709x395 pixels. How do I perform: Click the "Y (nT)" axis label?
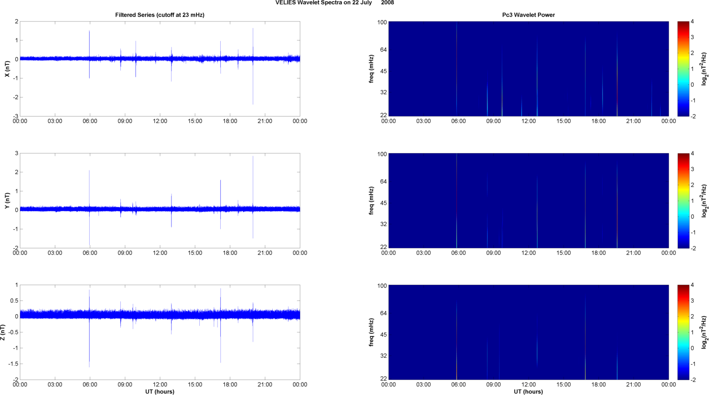coord(7,201)
